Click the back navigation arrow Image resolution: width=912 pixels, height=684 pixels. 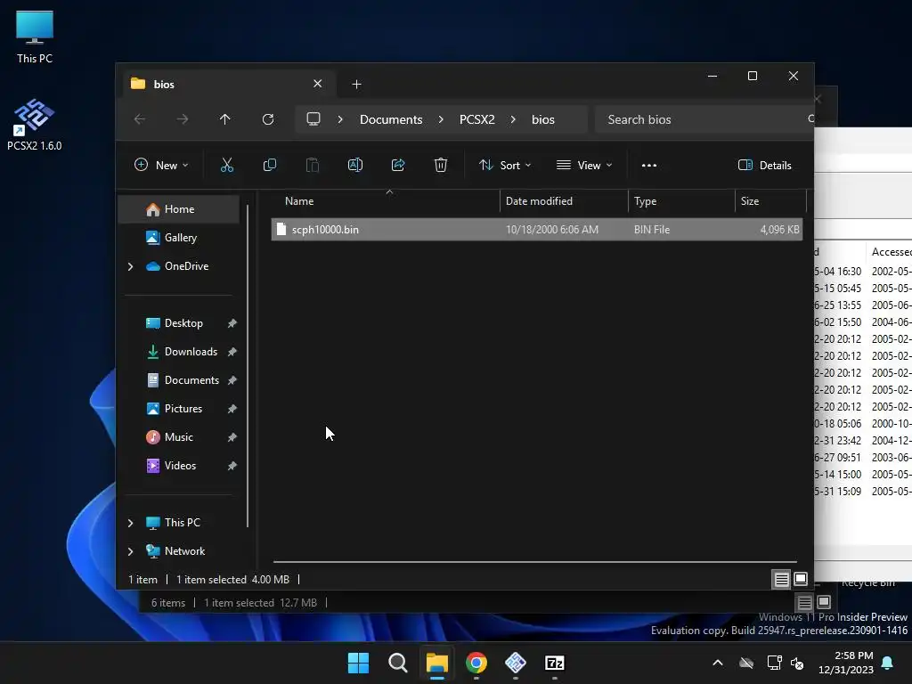tap(140, 119)
